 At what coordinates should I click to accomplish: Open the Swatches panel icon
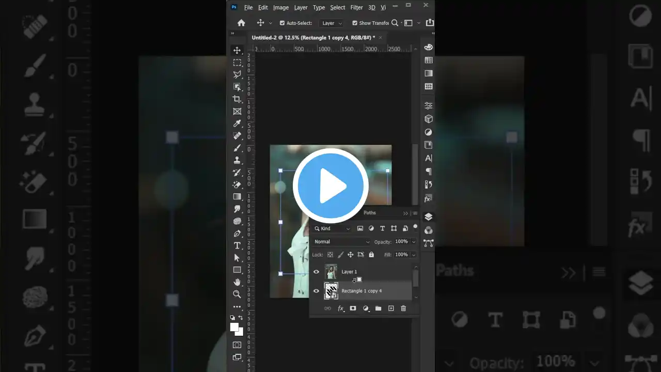click(429, 60)
